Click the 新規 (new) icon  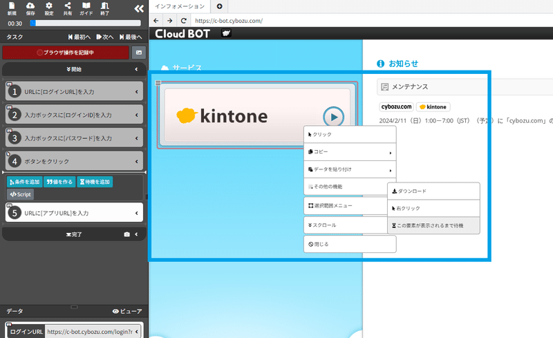coord(12,8)
